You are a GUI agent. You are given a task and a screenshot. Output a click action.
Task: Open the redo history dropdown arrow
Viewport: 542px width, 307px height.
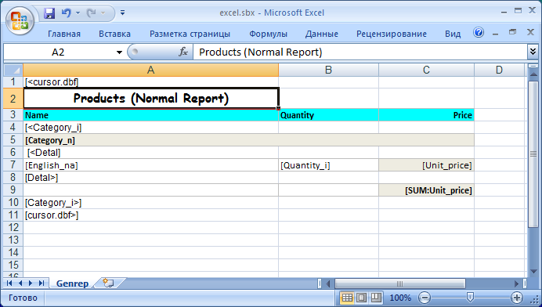point(103,13)
